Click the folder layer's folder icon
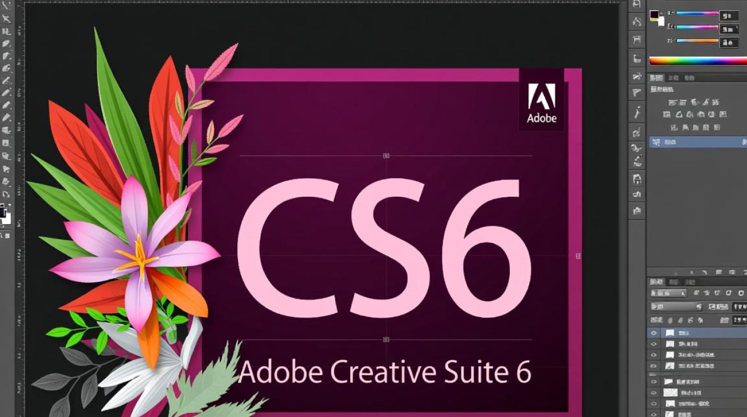Screen dimensions: 747x417 pos(669,382)
